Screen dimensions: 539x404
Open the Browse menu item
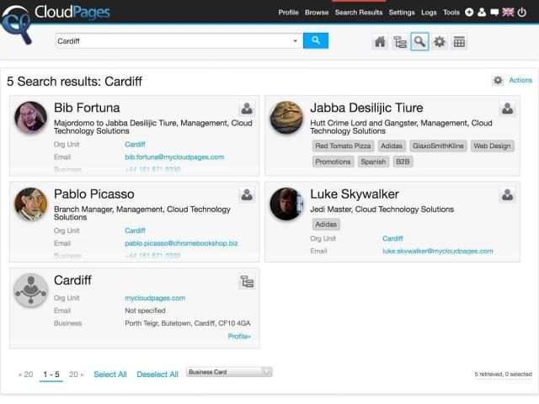pos(317,13)
